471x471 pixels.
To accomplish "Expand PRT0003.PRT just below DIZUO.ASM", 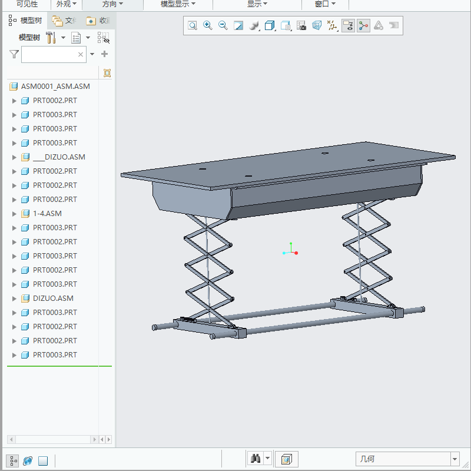I will coord(14,313).
